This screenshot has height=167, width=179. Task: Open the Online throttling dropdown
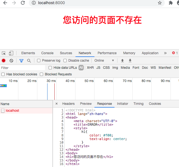[104, 61]
